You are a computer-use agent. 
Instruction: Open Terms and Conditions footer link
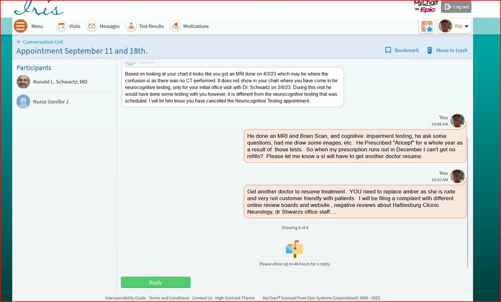[x=169, y=298]
